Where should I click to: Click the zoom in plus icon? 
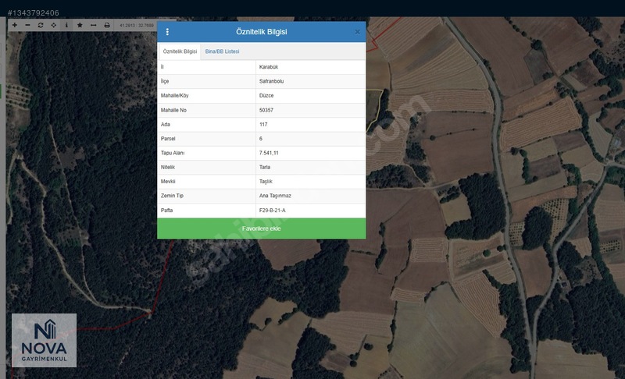coord(15,25)
